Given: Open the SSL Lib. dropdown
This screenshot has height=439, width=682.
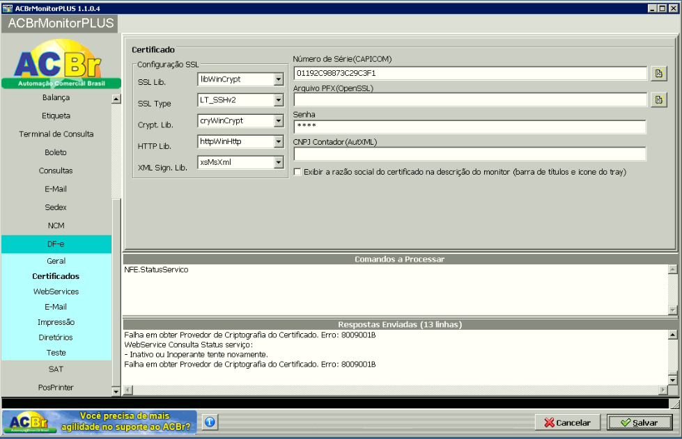Looking at the screenshot, I should pyautogui.click(x=279, y=79).
